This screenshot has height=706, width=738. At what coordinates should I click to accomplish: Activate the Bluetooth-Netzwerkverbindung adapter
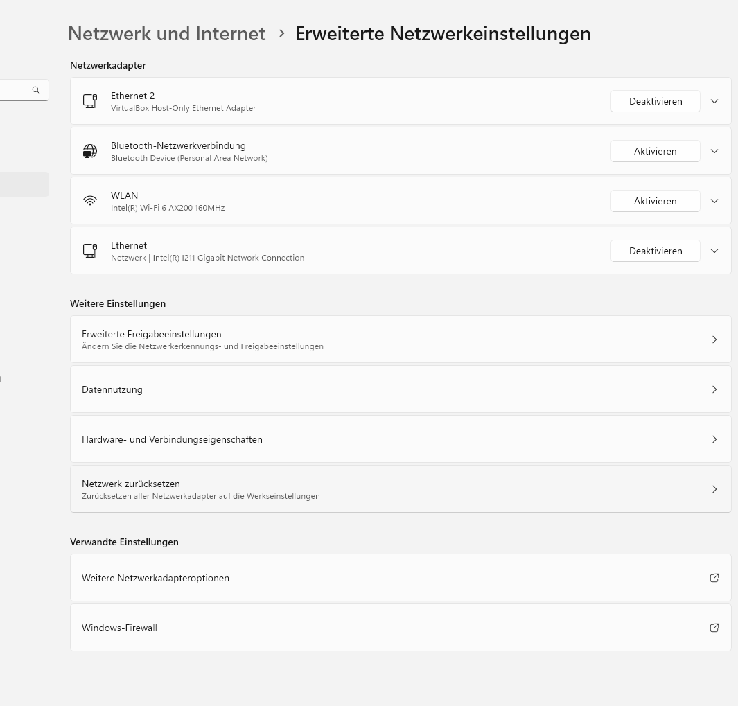[x=655, y=151]
